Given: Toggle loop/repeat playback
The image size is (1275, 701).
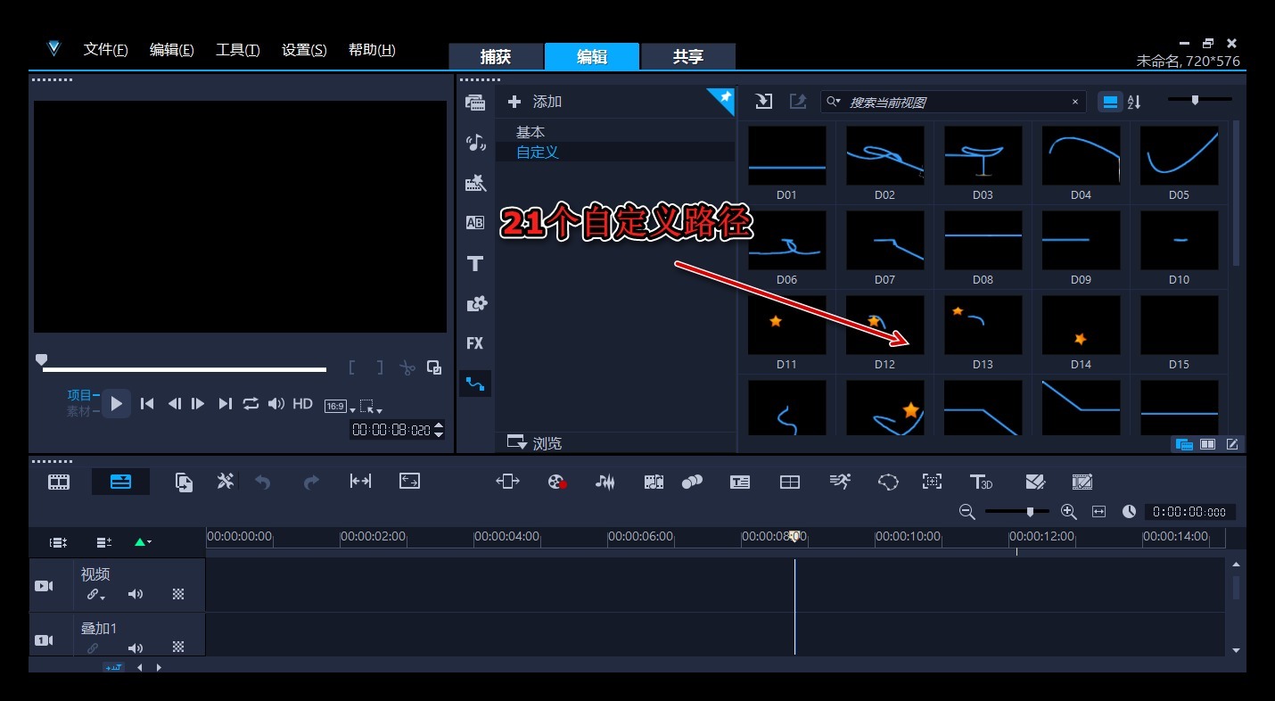Looking at the screenshot, I should 251,404.
